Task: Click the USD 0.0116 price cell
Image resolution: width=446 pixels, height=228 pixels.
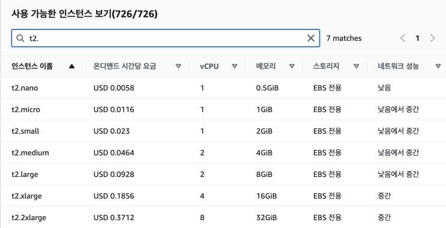Action: [x=114, y=109]
